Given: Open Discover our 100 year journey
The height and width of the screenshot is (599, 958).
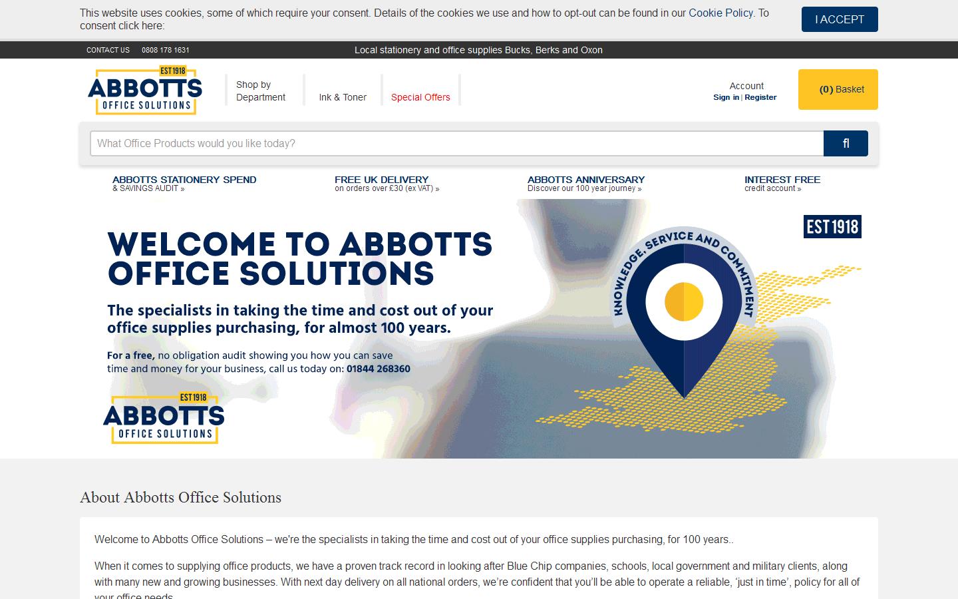Looking at the screenshot, I should [583, 188].
